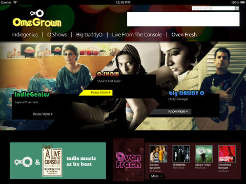
Task: Click Know More + under Uday Benegal
Action: coord(178,111)
